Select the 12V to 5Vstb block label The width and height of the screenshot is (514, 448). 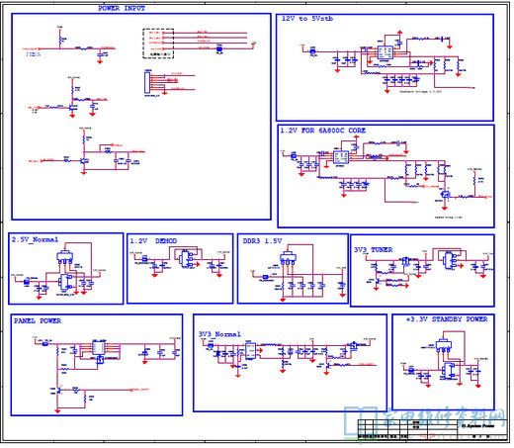click(307, 19)
